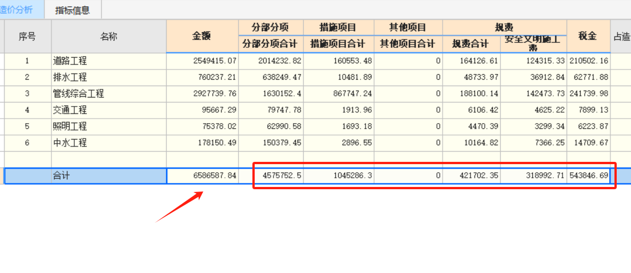Click cell 7366.25 for 中水工程
Screen dimensions: 631x273
point(533,143)
